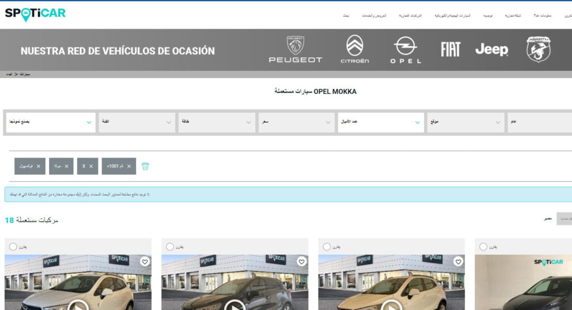
Task: Click the 18 مركبات مستعملة results count
Action: tap(31, 220)
